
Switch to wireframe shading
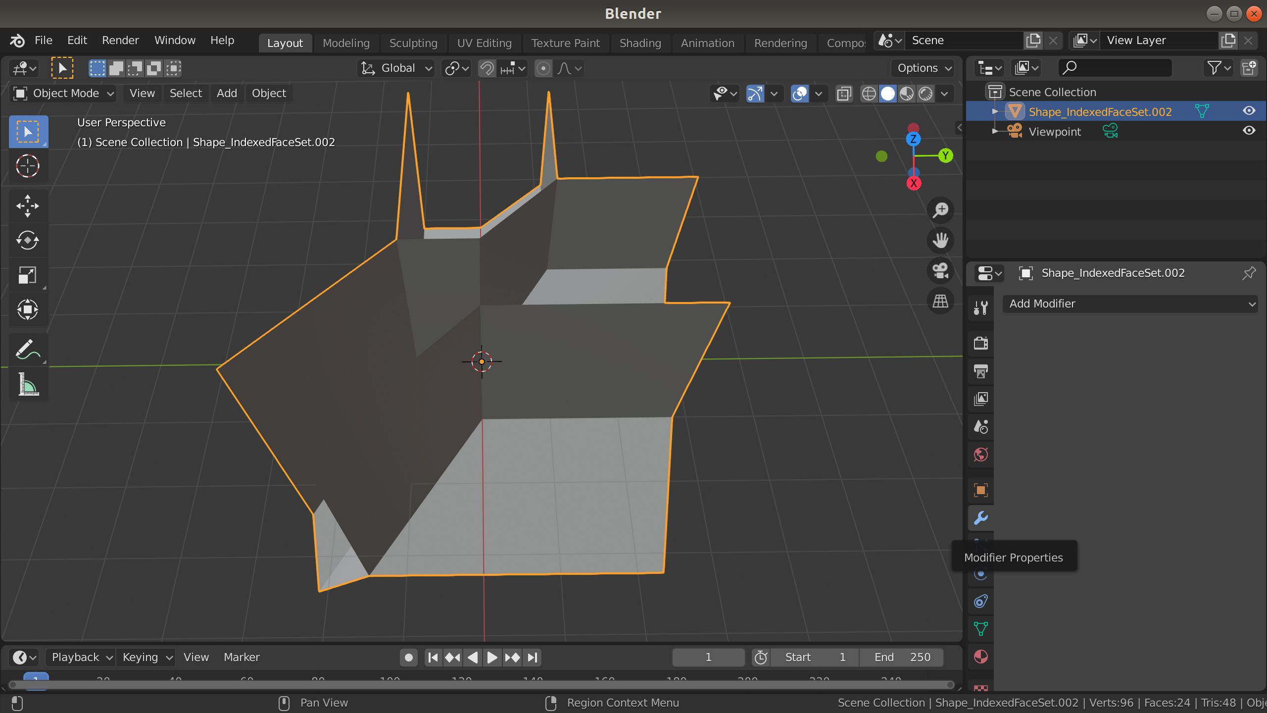869,94
